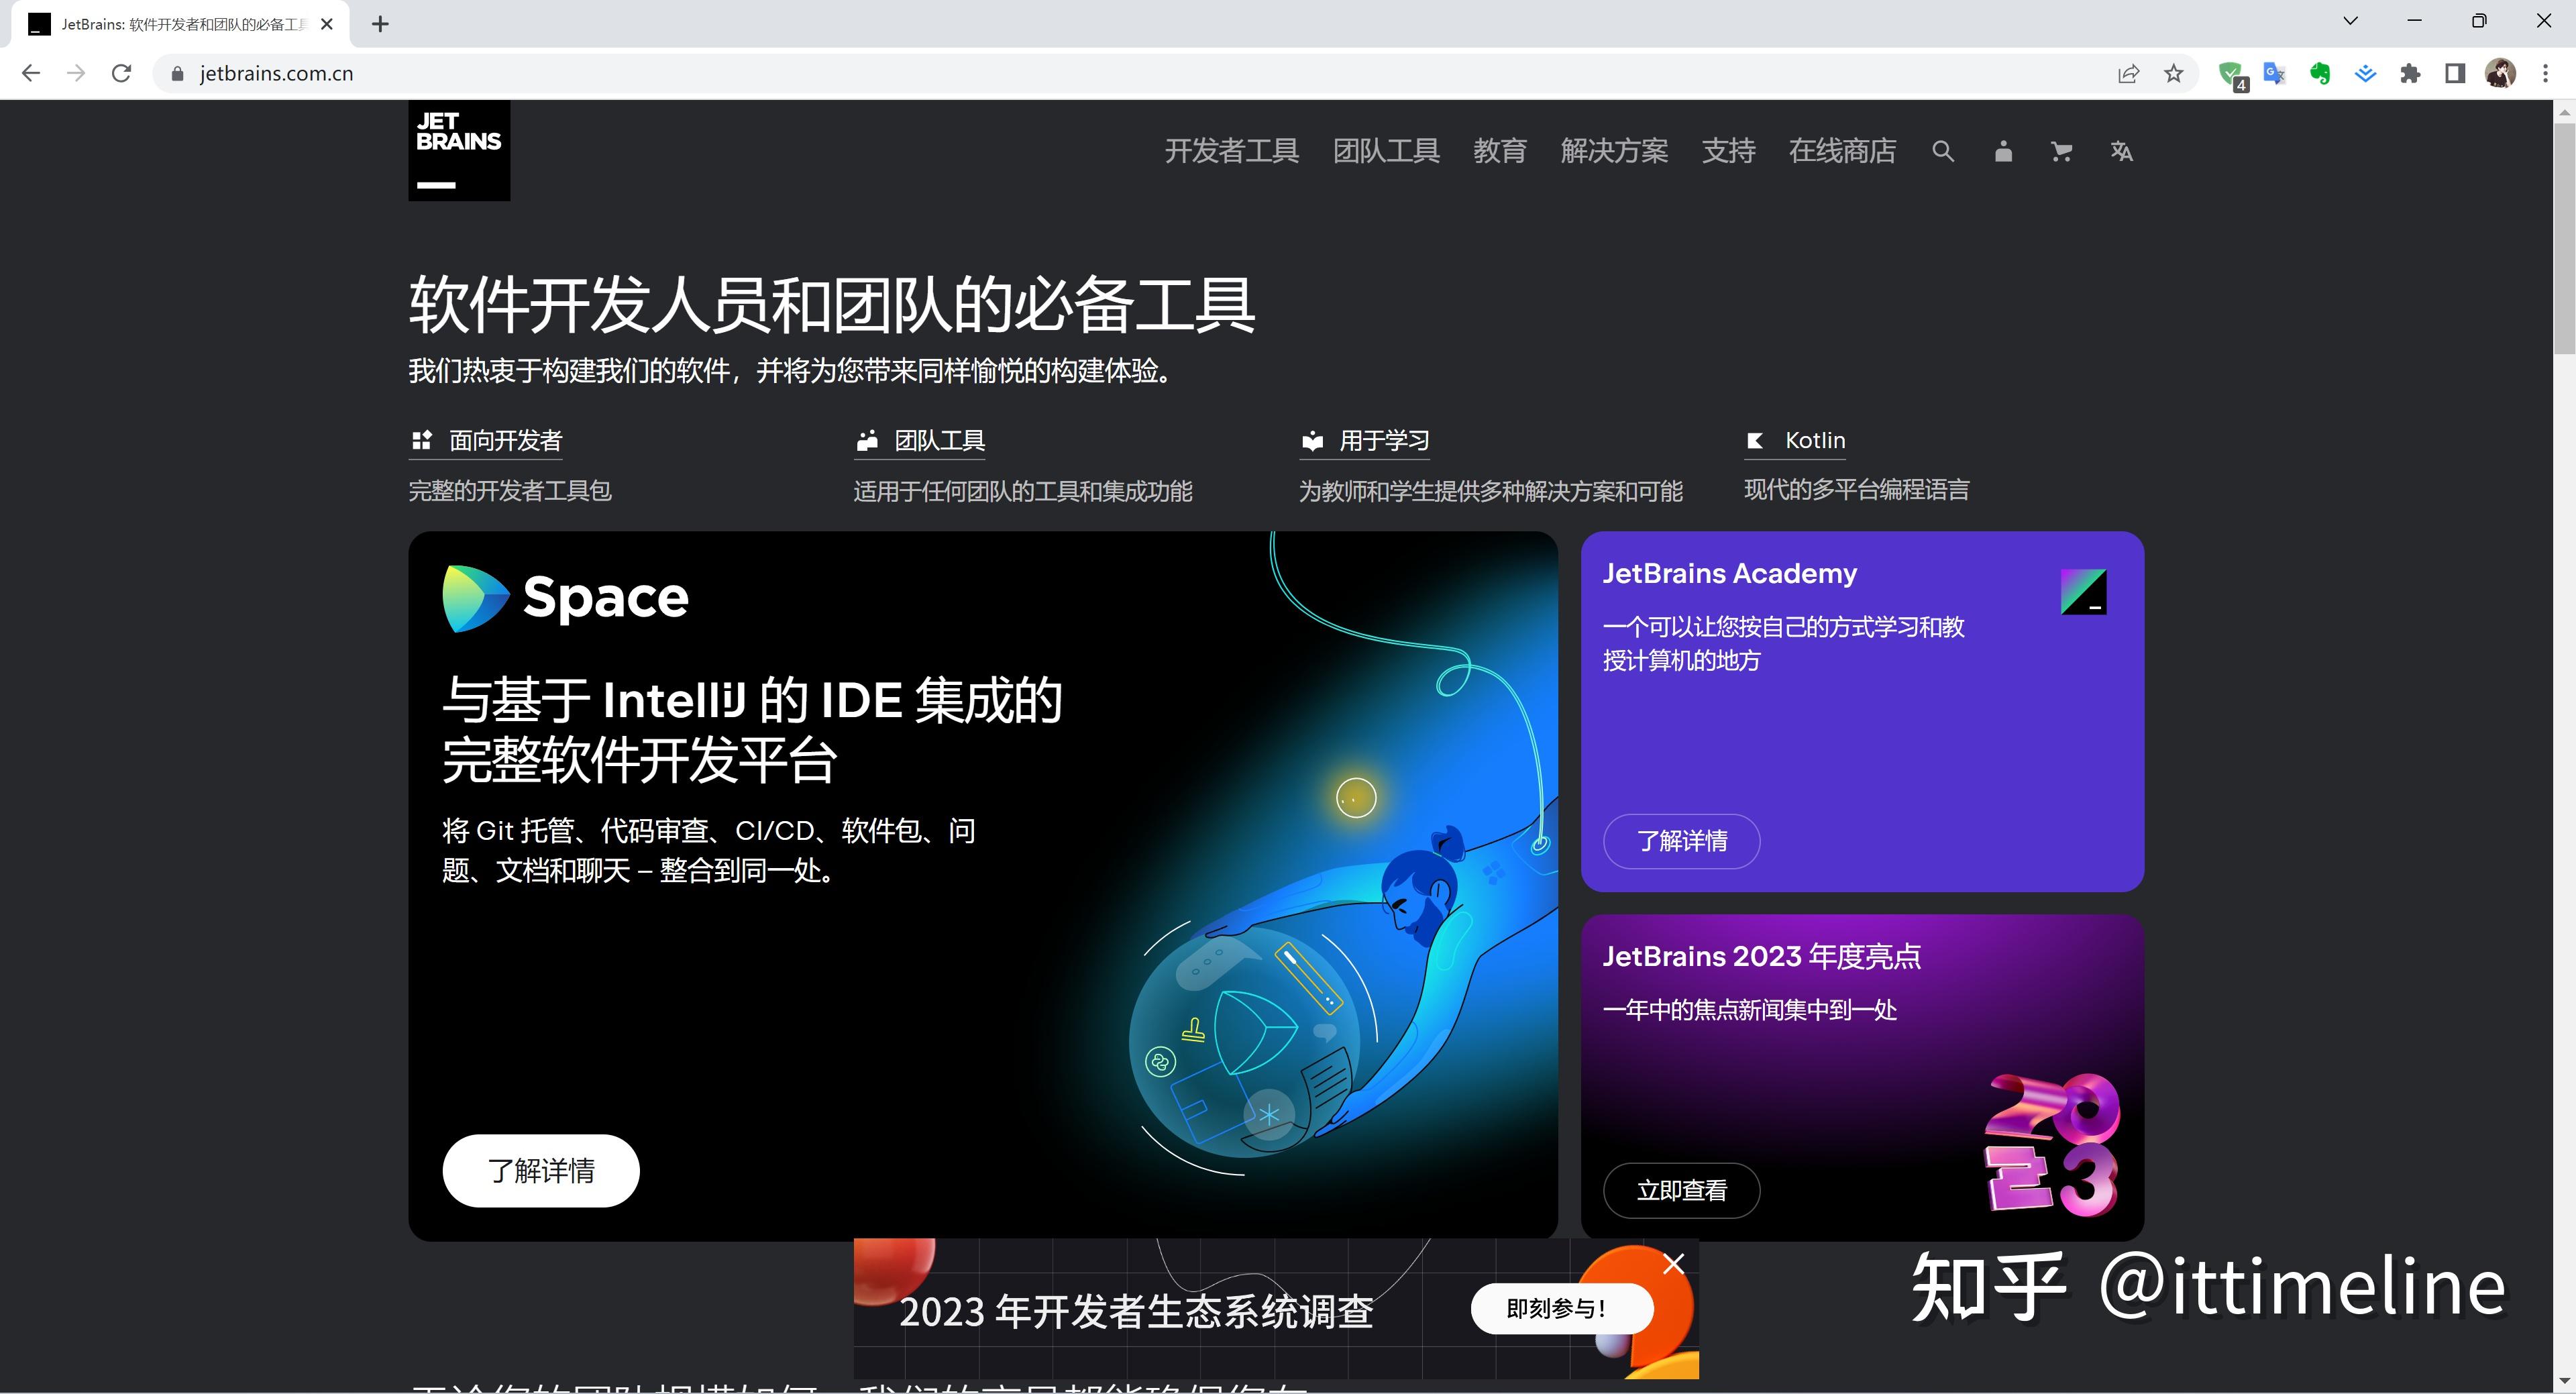2576x1394 pixels.
Task: Click the share page icon in address bar
Action: [2128, 73]
